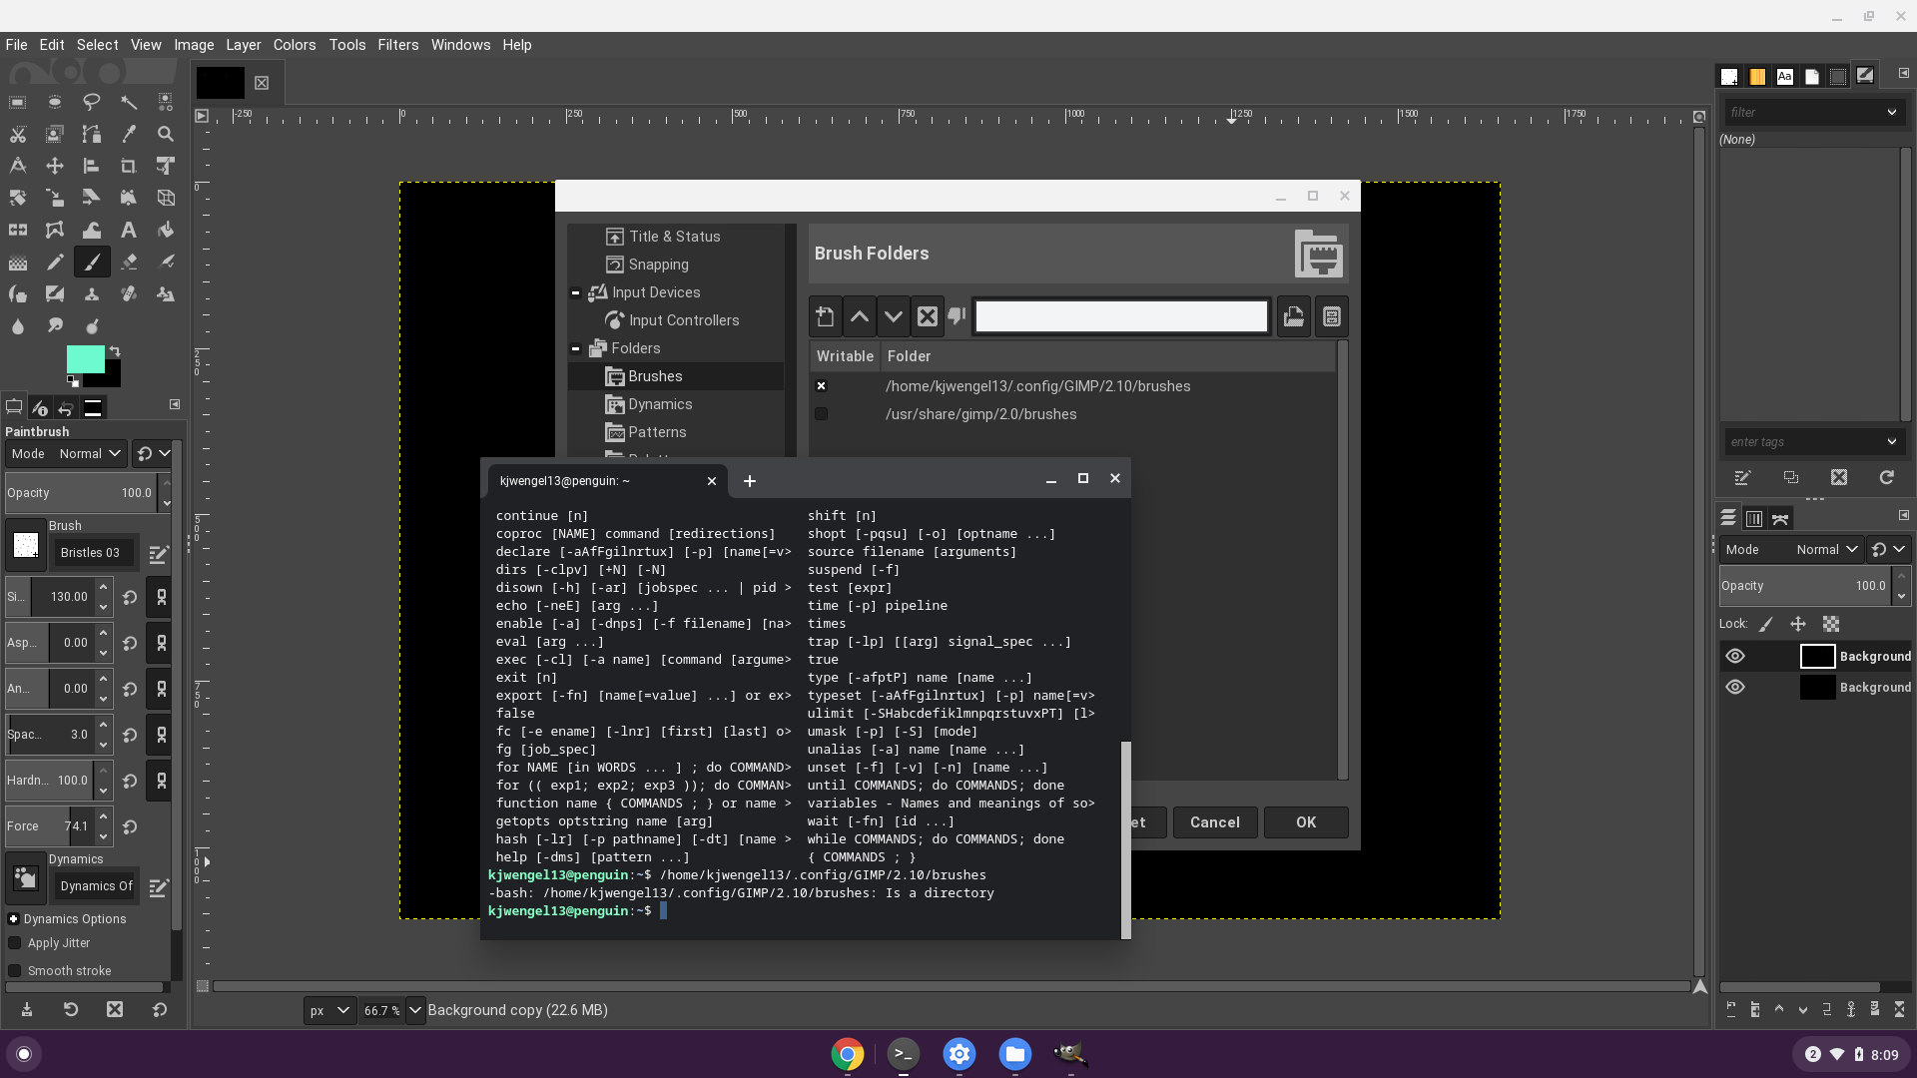This screenshot has height=1078, width=1917.
Task: Click the mint green foreground color swatch
Action: 84,359
